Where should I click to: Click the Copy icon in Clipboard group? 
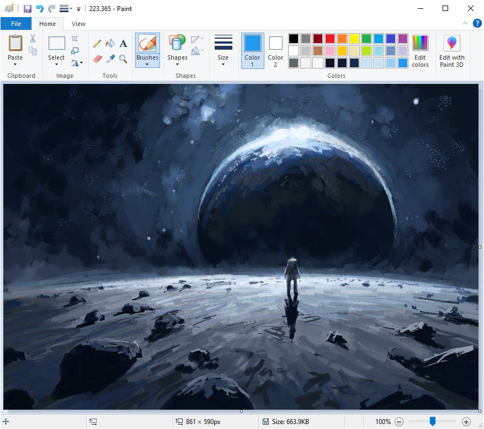pos(33,51)
